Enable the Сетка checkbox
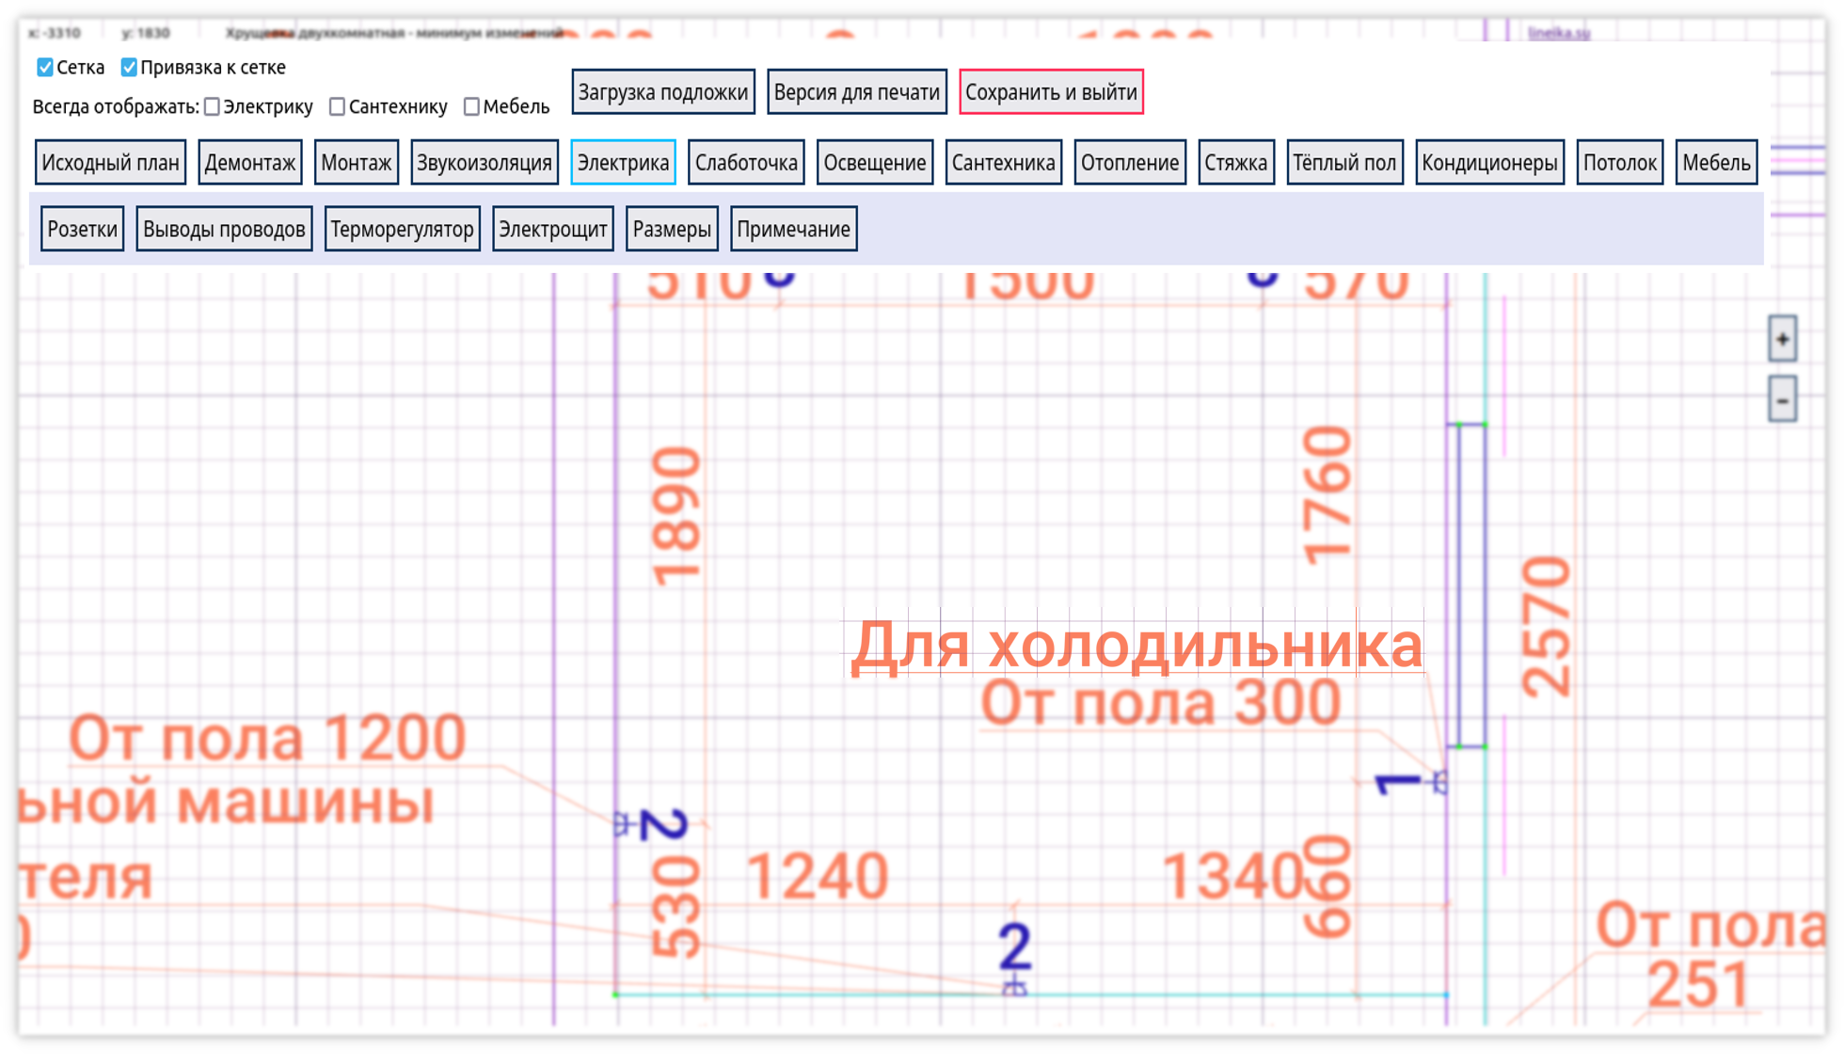The image size is (1844, 1054). click(x=43, y=67)
